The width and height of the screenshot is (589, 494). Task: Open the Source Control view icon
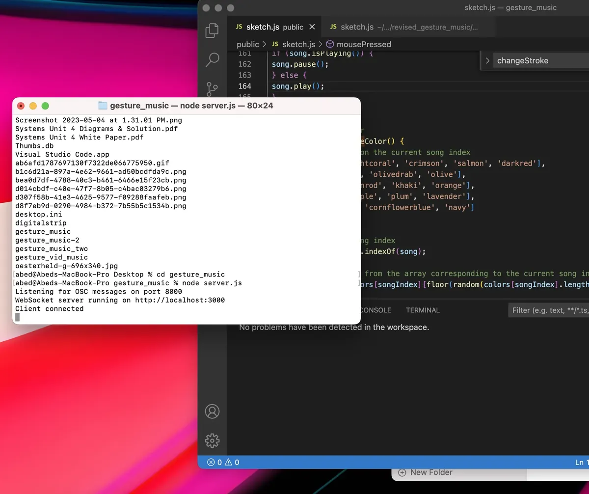click(212, 89)
